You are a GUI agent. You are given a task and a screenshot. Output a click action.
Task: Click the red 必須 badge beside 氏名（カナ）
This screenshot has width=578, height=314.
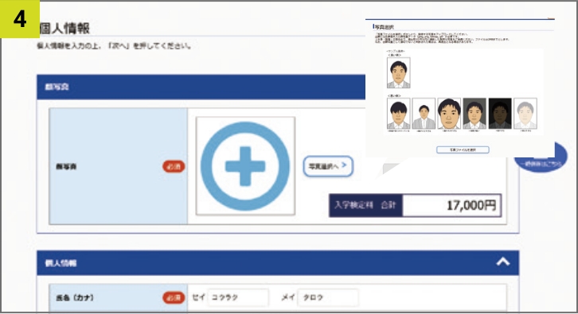click(174, 297)
